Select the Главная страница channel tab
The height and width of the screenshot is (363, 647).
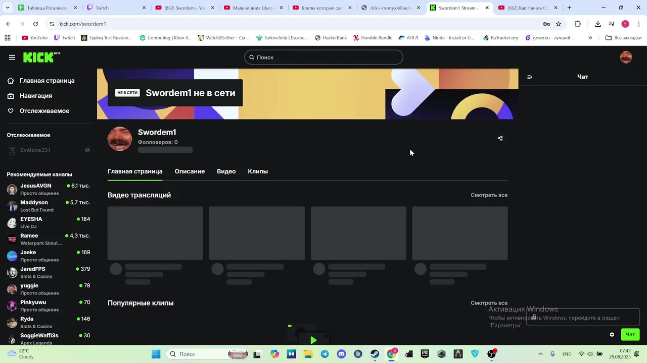pyautogui.click(x=135, y=171)
